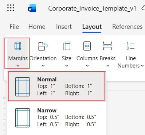
Task: Click the Margins page icon
Action: [x=18, y=46]
